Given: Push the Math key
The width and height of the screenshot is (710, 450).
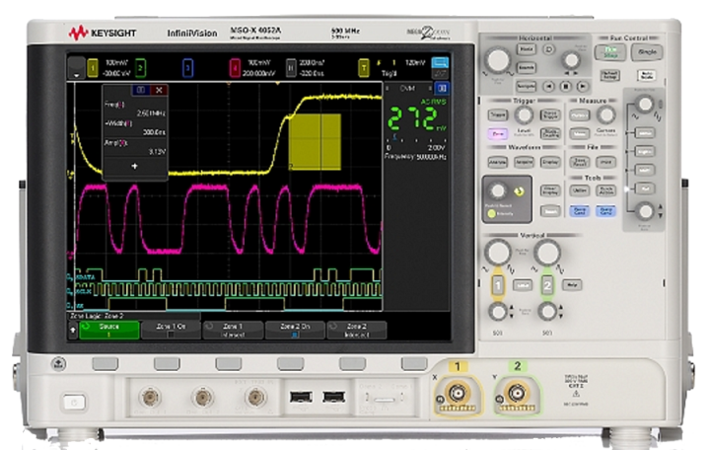Looking at the screenshot, I should (x=645, y=170).
